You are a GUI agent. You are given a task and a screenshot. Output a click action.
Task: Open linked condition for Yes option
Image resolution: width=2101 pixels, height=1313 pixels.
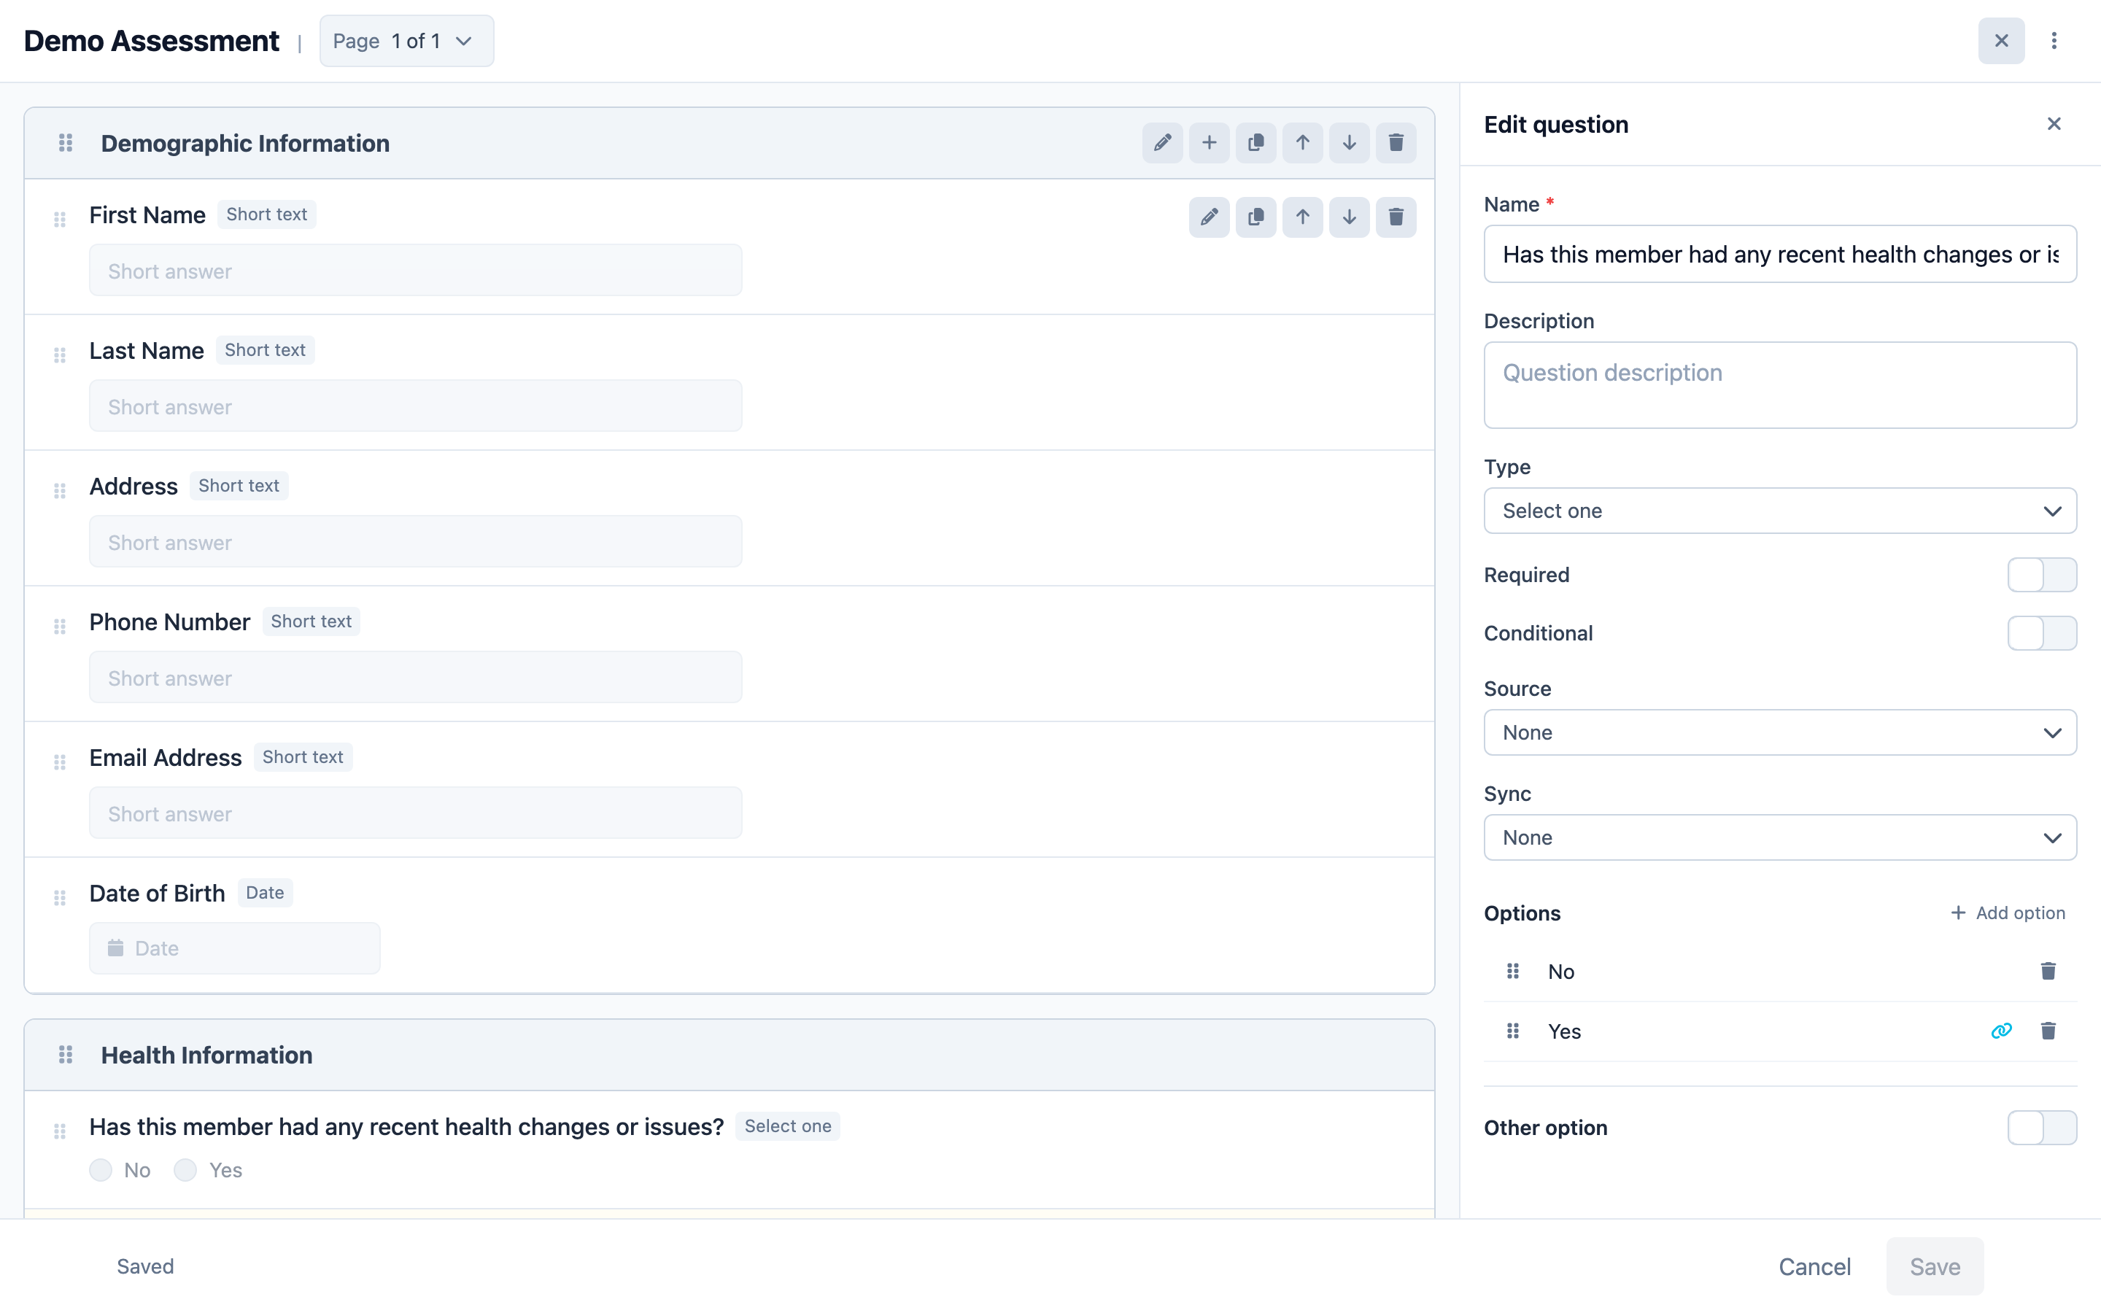[2001, 1031]
